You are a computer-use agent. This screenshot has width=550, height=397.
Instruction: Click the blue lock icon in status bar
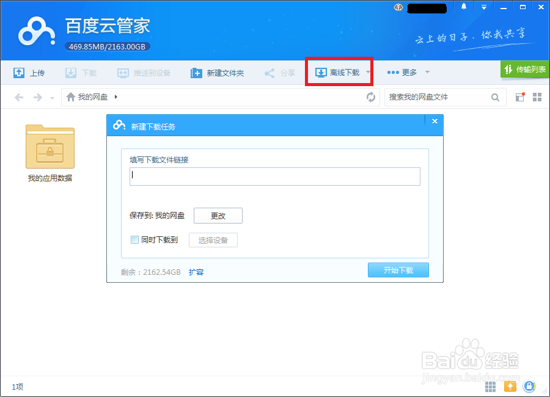click(x=529, y=387)
